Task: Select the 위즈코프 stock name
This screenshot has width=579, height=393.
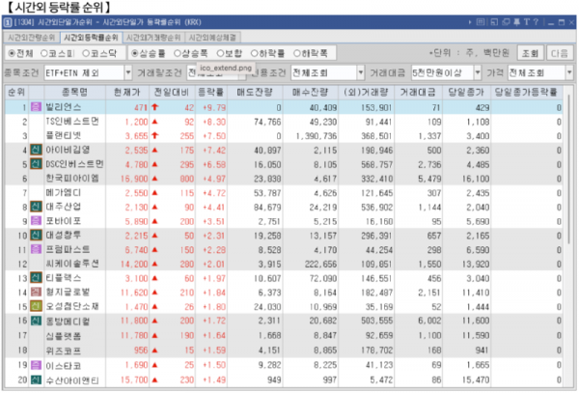Action: click(63, 351)
